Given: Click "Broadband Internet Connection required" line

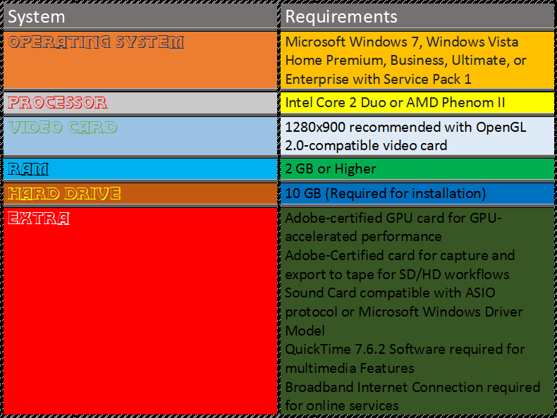Looking at the screenshot, I should [412, 387].
